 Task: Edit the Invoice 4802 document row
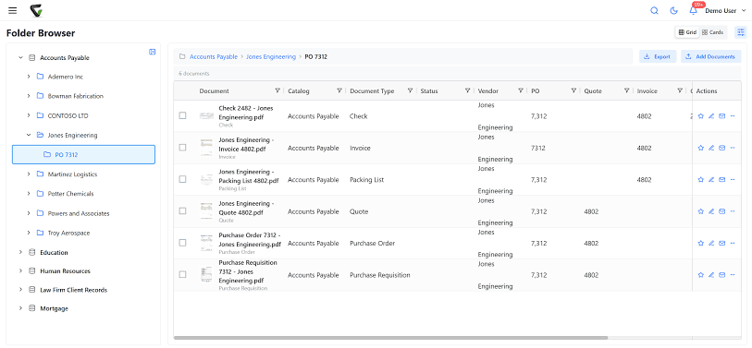pos(711,148)
